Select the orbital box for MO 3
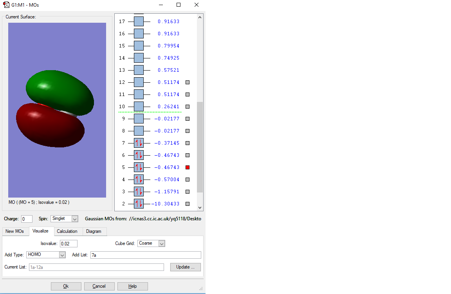The image size is (451, 294). 139,191
